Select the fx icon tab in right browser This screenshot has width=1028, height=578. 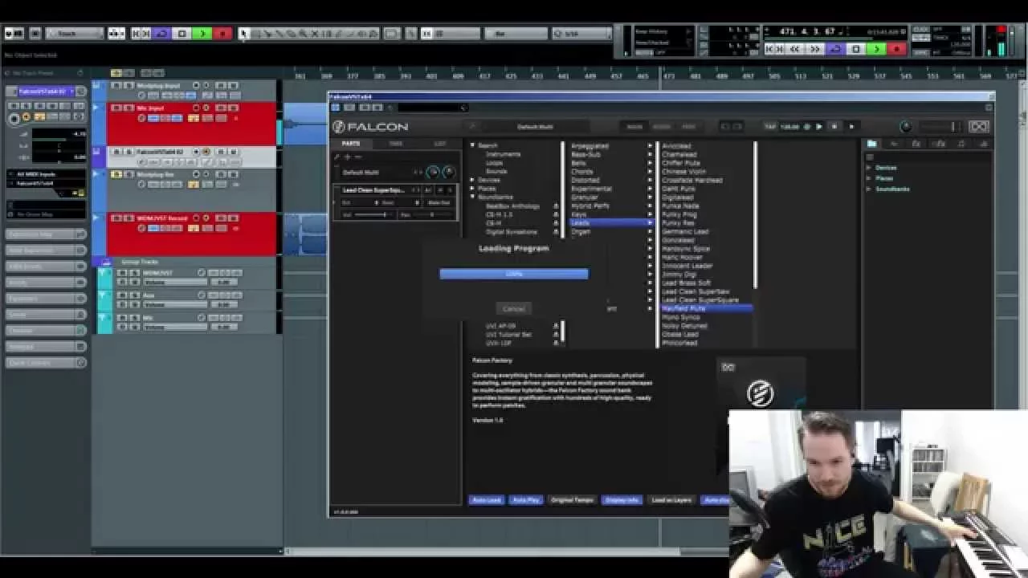[x=916, y=144]
